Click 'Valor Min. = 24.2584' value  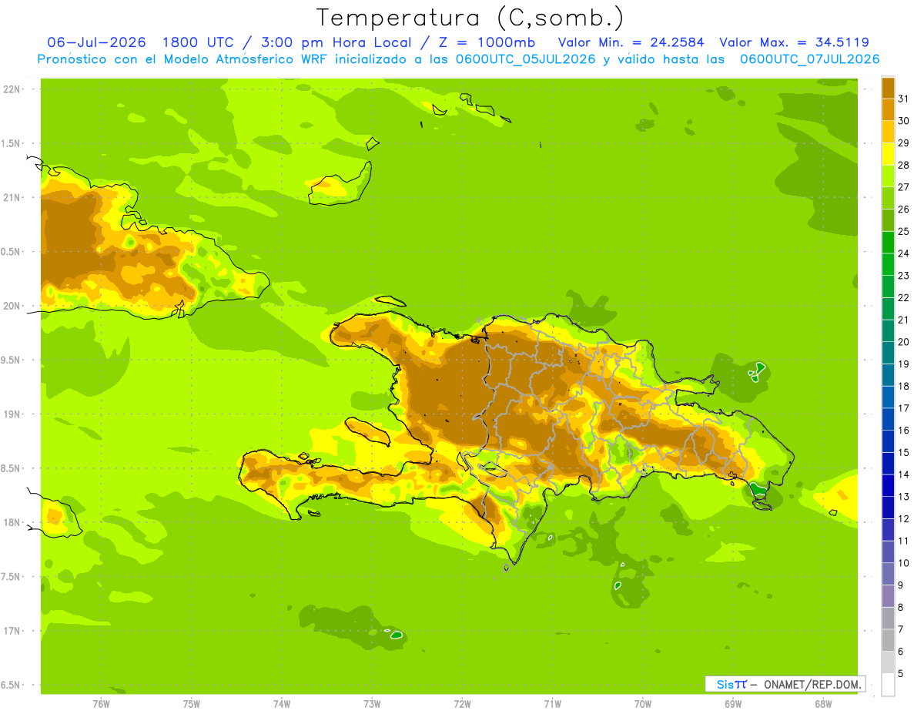(631, 42)
